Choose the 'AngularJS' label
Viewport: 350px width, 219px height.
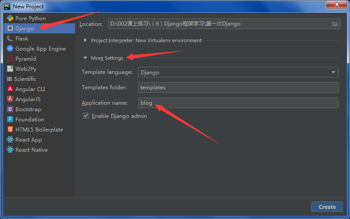pyautogui.click(x=28, y=99)
